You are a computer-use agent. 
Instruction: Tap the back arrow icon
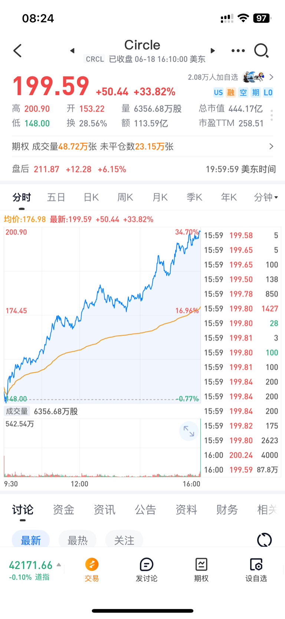coord(17,51)
